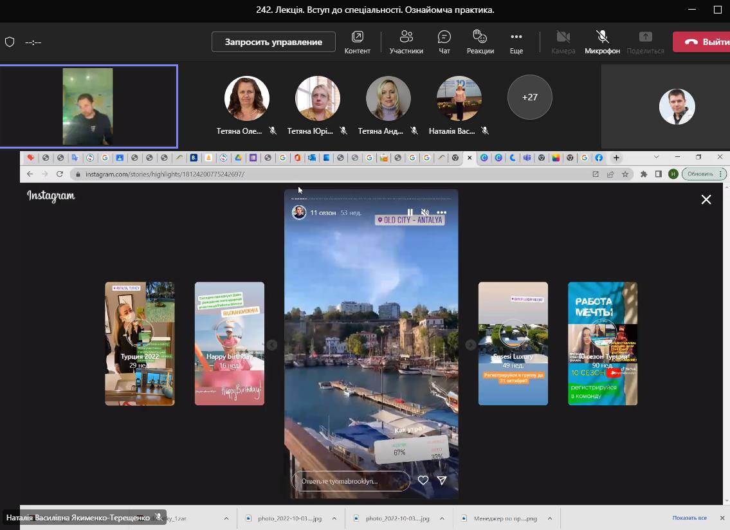Unmute the Instagram story sound
730x530 pixels.
tap(424, 212)
